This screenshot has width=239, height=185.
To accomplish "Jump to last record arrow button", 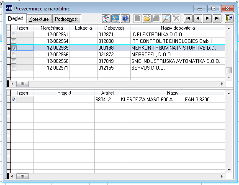I will [x=217, y=18].
